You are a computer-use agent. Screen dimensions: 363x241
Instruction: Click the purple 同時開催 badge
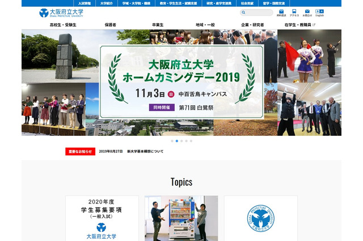tap(162, 107)
